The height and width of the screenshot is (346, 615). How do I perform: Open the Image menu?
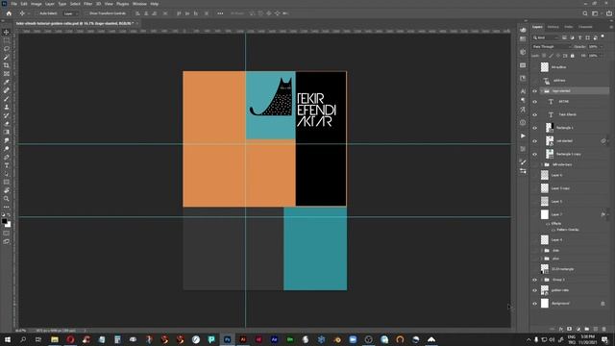click(x=37, y=4)
